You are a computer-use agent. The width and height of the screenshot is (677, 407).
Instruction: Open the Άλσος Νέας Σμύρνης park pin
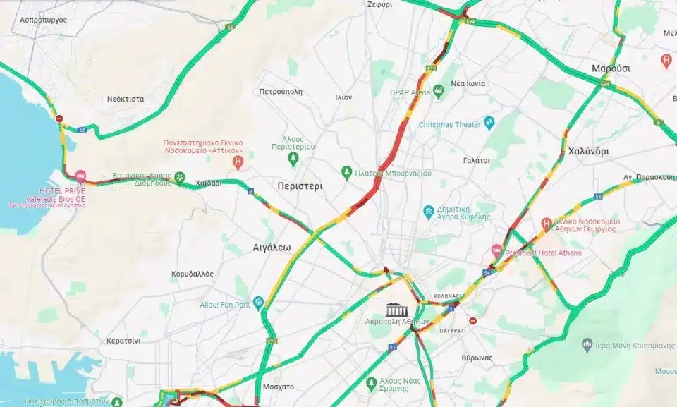pyautogui.click(x=371, y=383)
